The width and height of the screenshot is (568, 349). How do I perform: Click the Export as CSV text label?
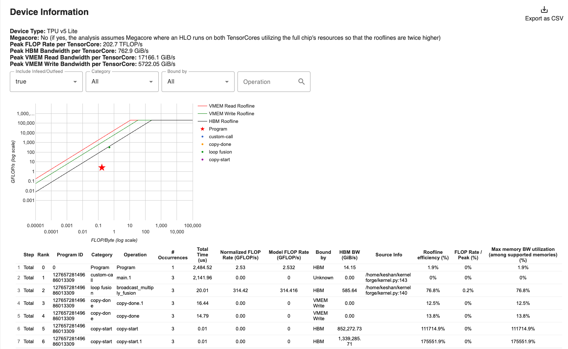point(544,19)
